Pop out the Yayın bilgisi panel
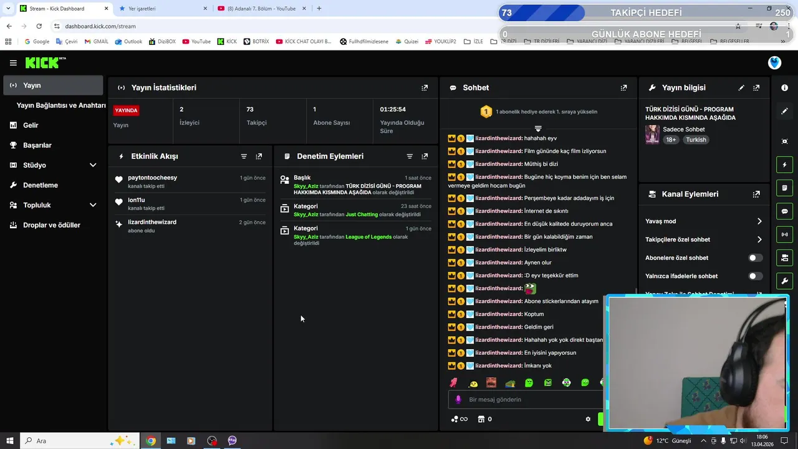 click(756, 88)
